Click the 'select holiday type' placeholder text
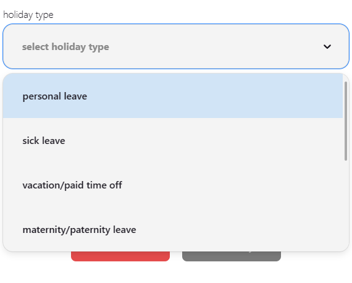This screenshot has height=283, width=352. click(65, 47)
